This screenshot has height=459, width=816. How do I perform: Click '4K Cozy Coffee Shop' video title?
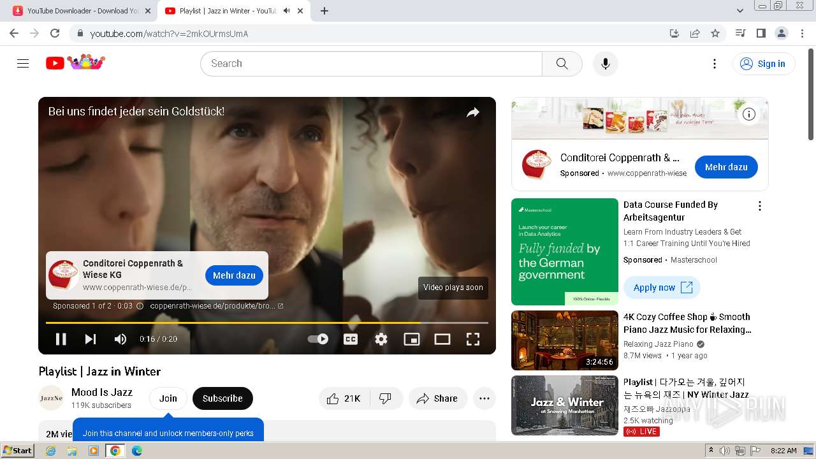tap(687, 323)
